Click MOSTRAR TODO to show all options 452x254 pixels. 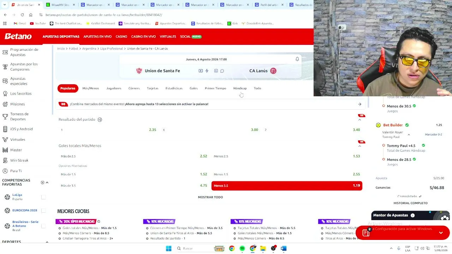(x=210, y=197)
